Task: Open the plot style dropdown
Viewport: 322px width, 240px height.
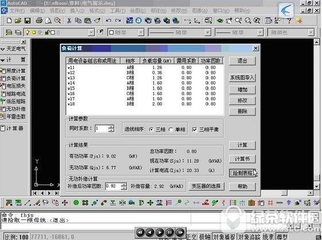Action: (x=311, y=33)
